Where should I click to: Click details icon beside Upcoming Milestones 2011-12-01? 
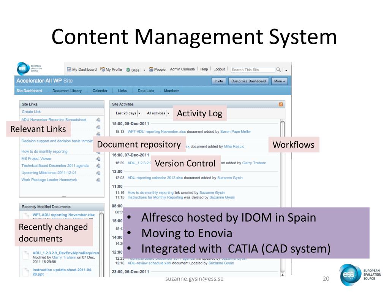tap(98, 173)
